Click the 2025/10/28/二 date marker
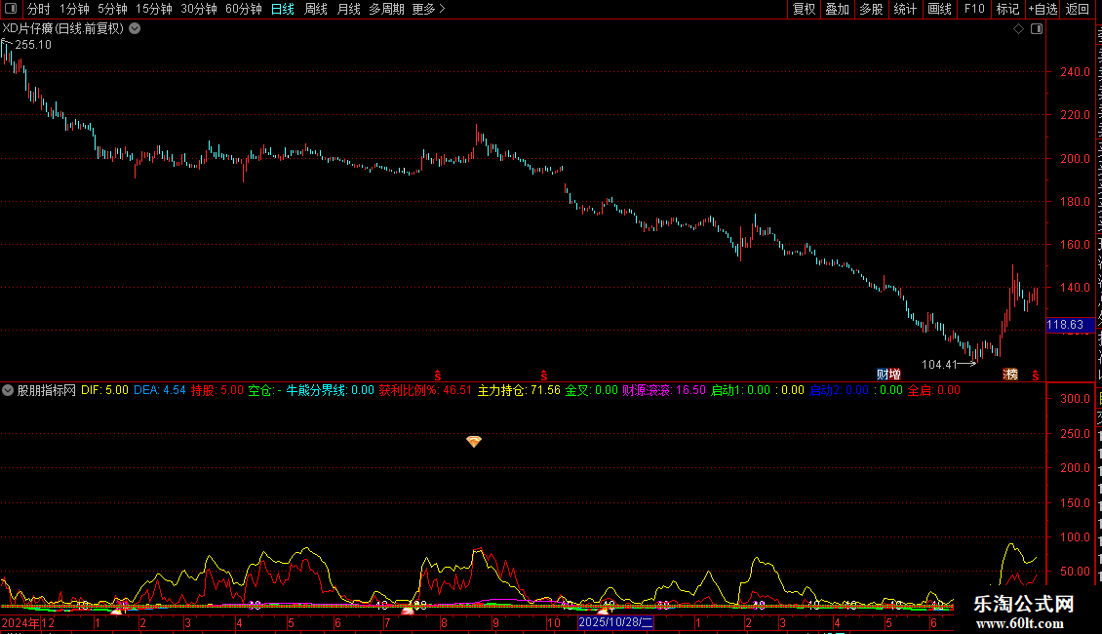Viewport: 1102px width, 634px height. click(x=615, y=622)
